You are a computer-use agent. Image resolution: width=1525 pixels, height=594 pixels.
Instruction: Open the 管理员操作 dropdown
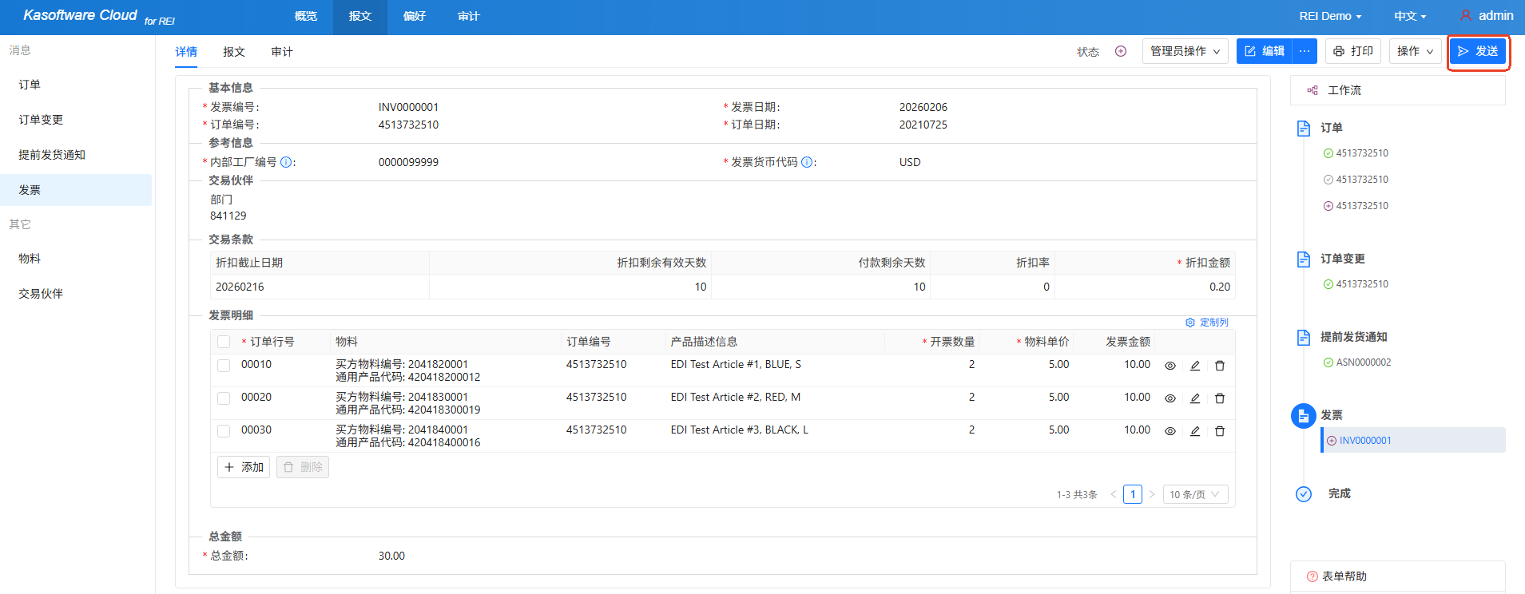(x=1185, y=51)
